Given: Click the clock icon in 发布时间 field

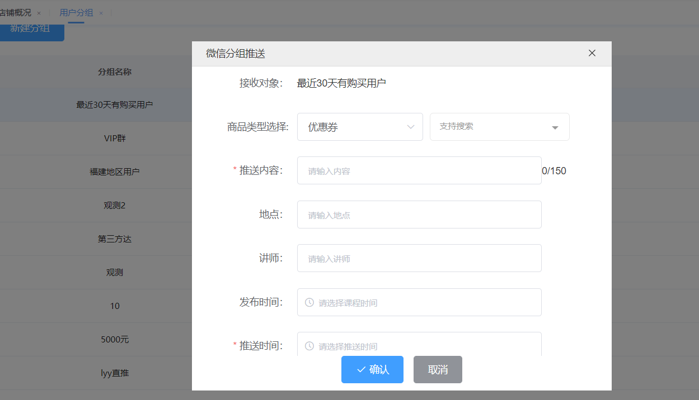Looking at the screenshot, I should [x=309, y=302].
